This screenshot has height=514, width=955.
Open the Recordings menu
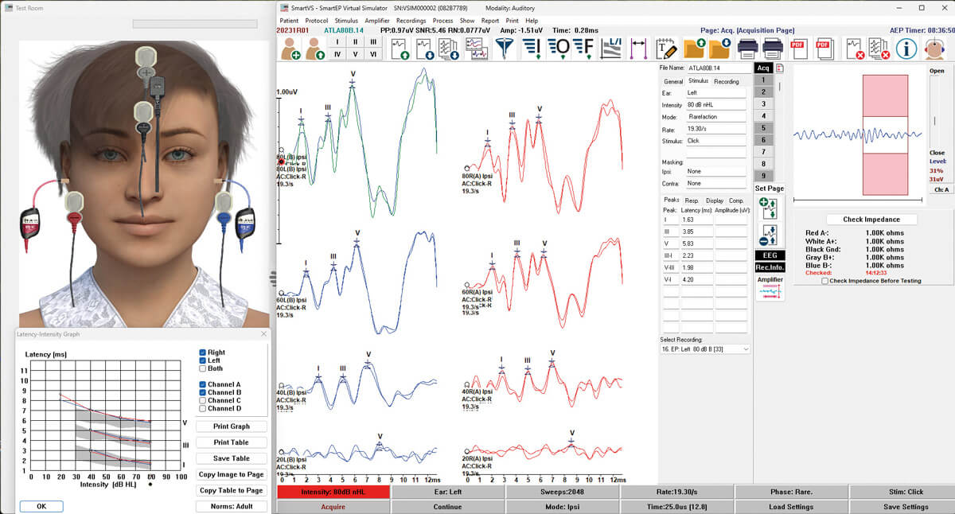click(411, 21)
